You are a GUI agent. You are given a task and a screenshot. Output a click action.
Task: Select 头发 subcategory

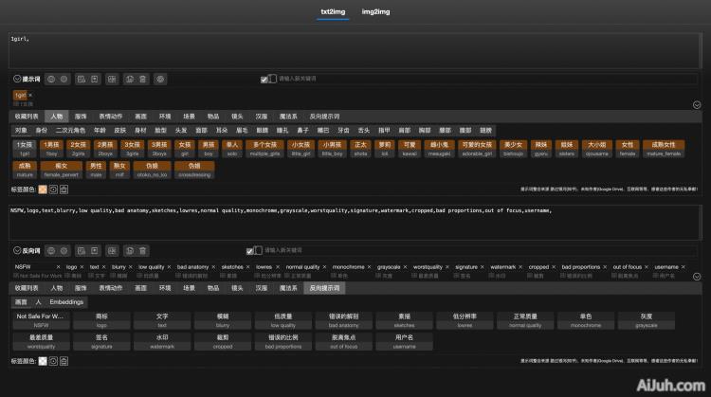(181, 131)
